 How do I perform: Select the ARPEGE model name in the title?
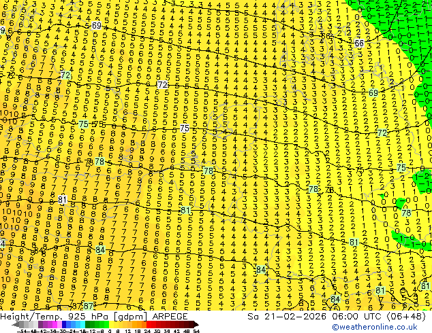(170, 317)
